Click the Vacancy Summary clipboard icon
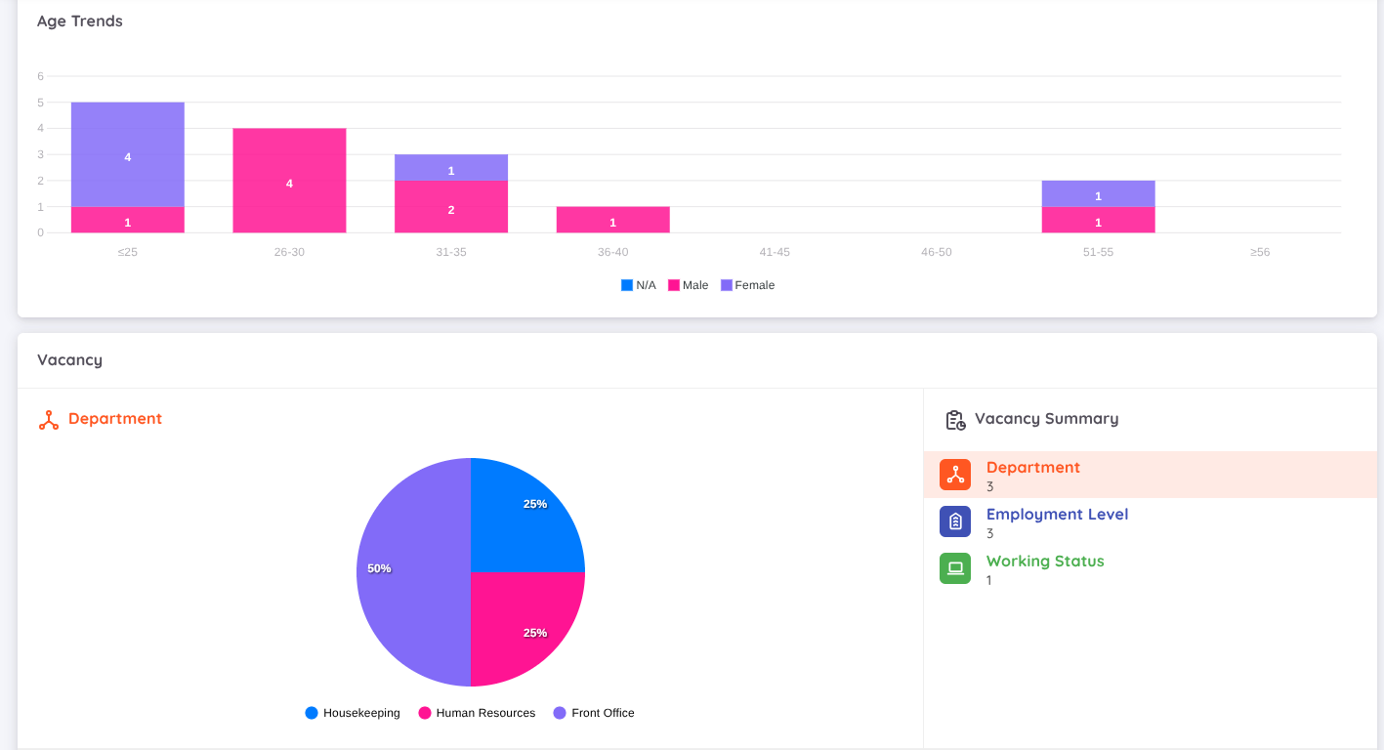The image size is (1384, 750). click(954, 420)
